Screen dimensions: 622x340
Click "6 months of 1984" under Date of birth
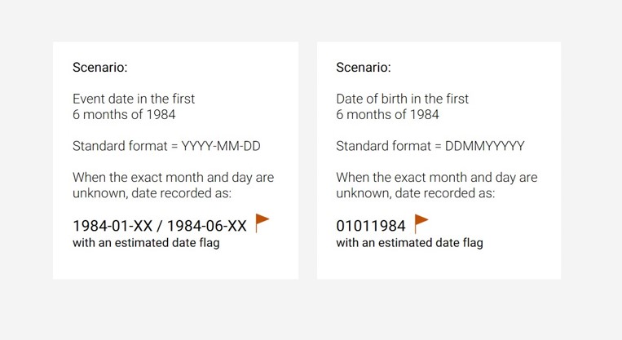click(x=387, y=115)
